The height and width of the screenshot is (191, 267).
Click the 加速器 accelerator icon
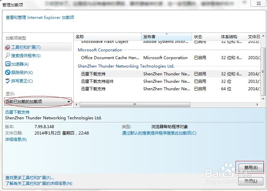pyautogui.click(x=8, y=64)
